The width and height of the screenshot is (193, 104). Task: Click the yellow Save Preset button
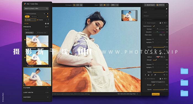(156, 94)
